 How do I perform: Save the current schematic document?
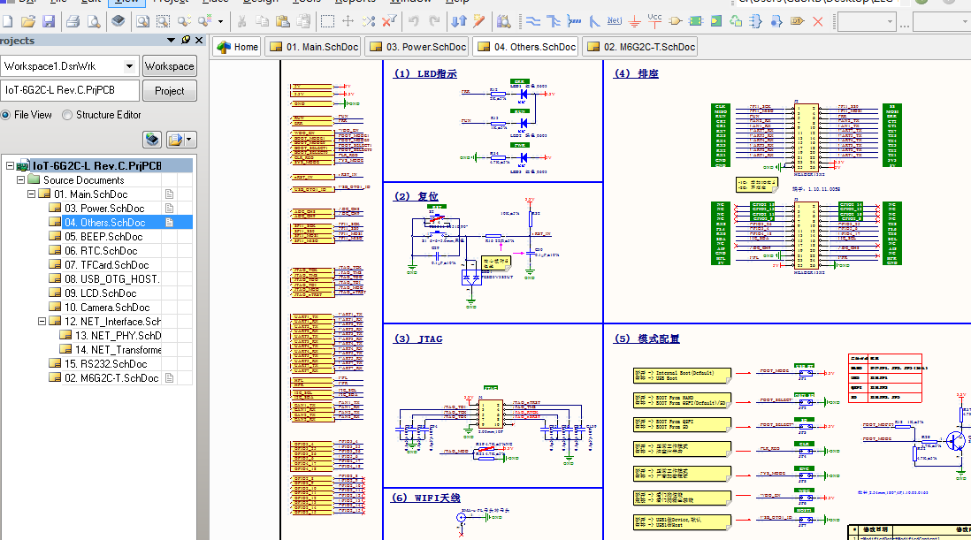[x=49, y=21]
